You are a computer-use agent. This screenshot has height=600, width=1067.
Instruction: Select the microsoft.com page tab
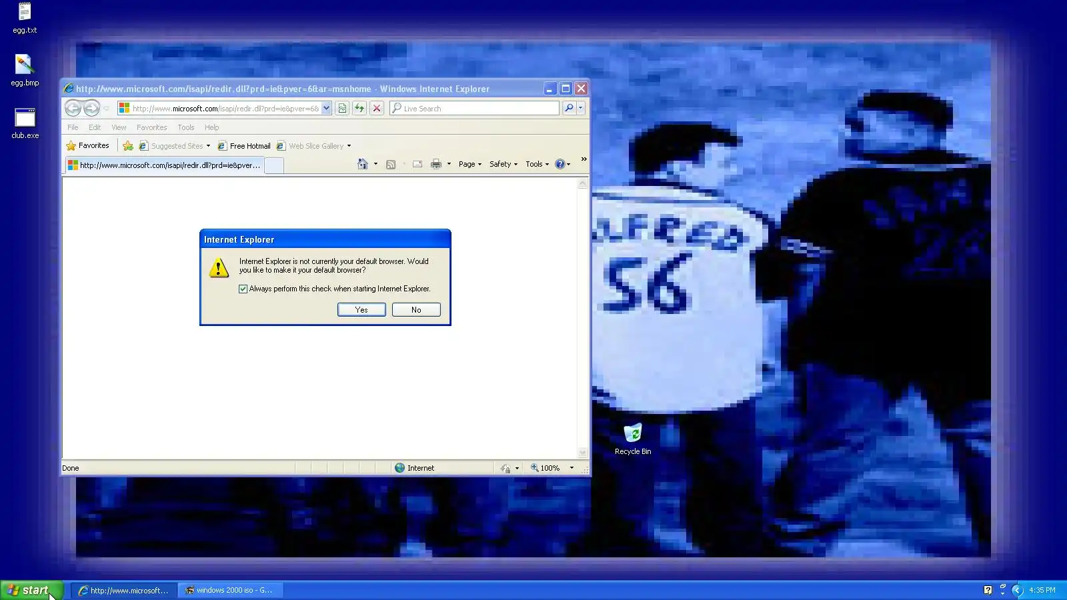(164, 165)
